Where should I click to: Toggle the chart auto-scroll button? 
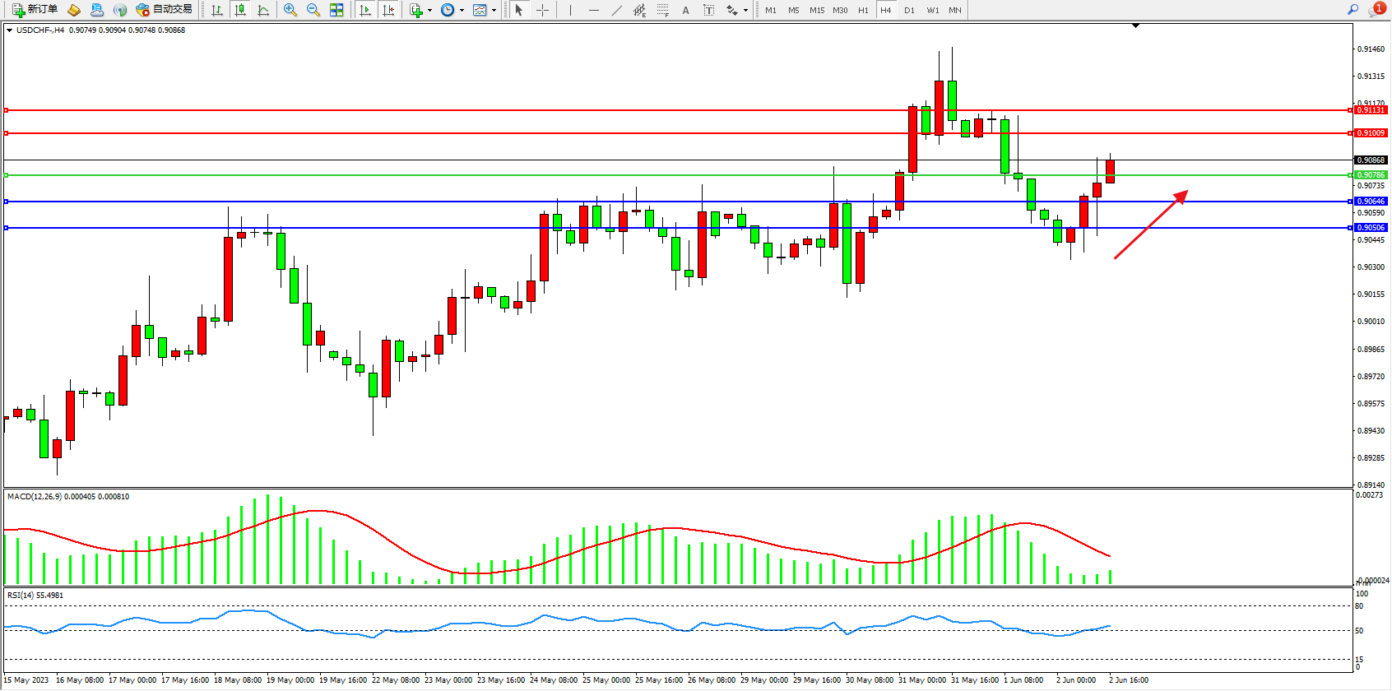[x=365, y=10]
